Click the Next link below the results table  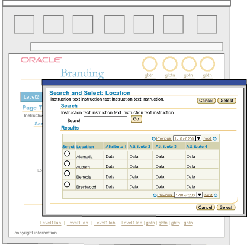pos(208,195)
